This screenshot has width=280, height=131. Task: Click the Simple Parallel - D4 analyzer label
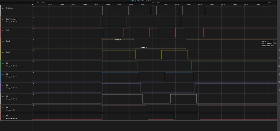12,110
